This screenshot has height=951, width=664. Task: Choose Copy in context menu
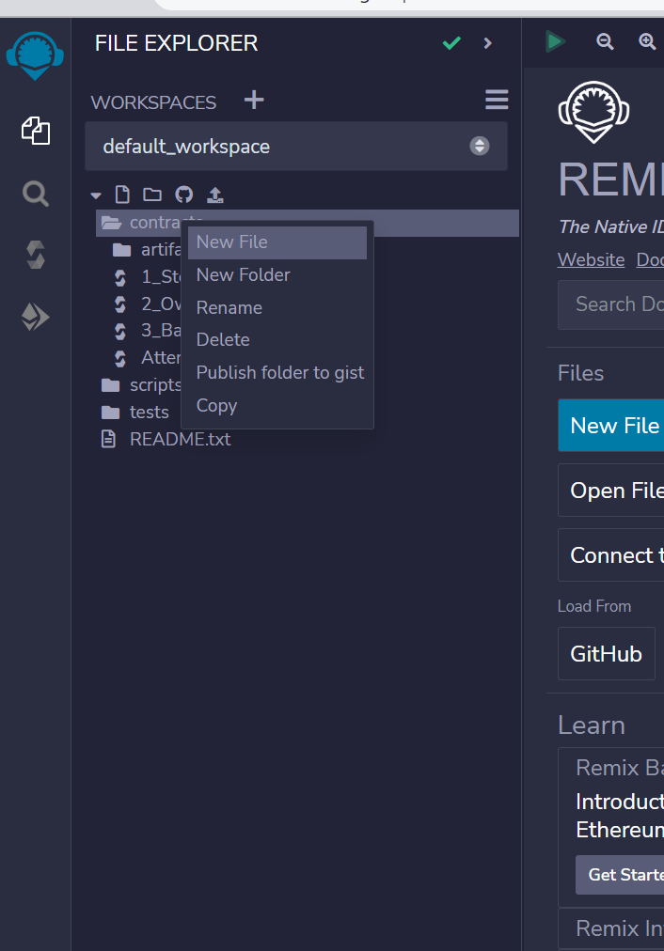(x=277, y=405)
